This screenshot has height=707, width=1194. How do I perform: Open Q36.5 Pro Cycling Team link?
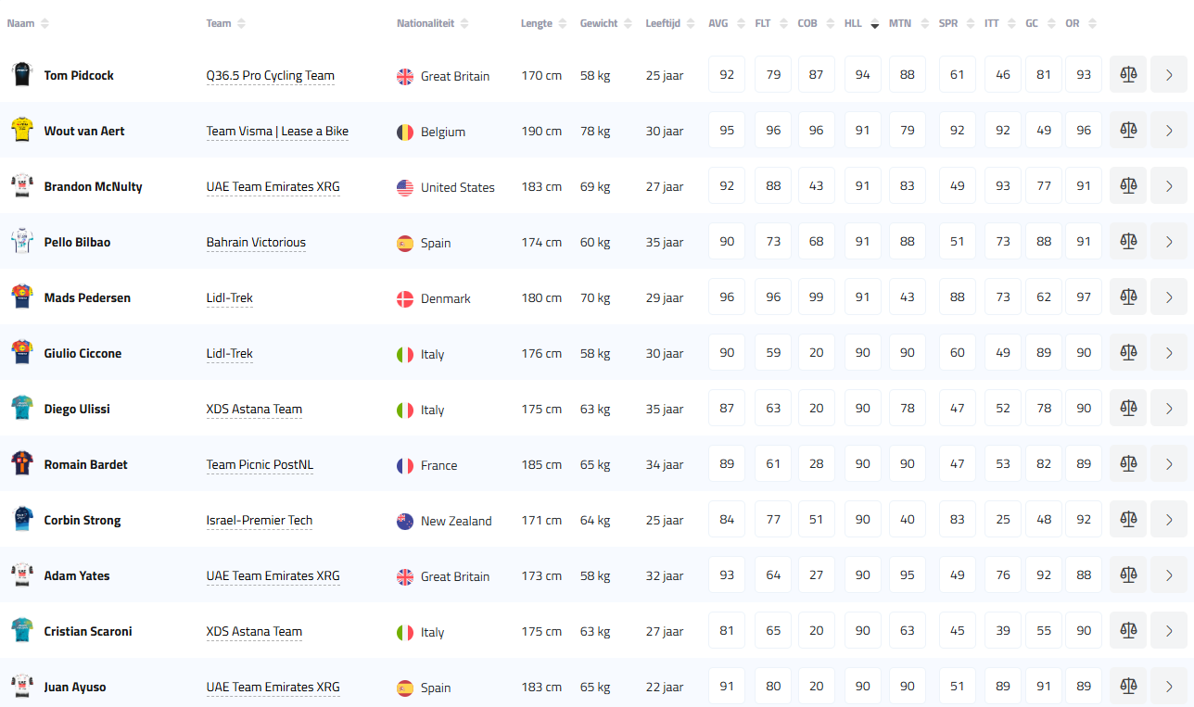coord(270,76)
